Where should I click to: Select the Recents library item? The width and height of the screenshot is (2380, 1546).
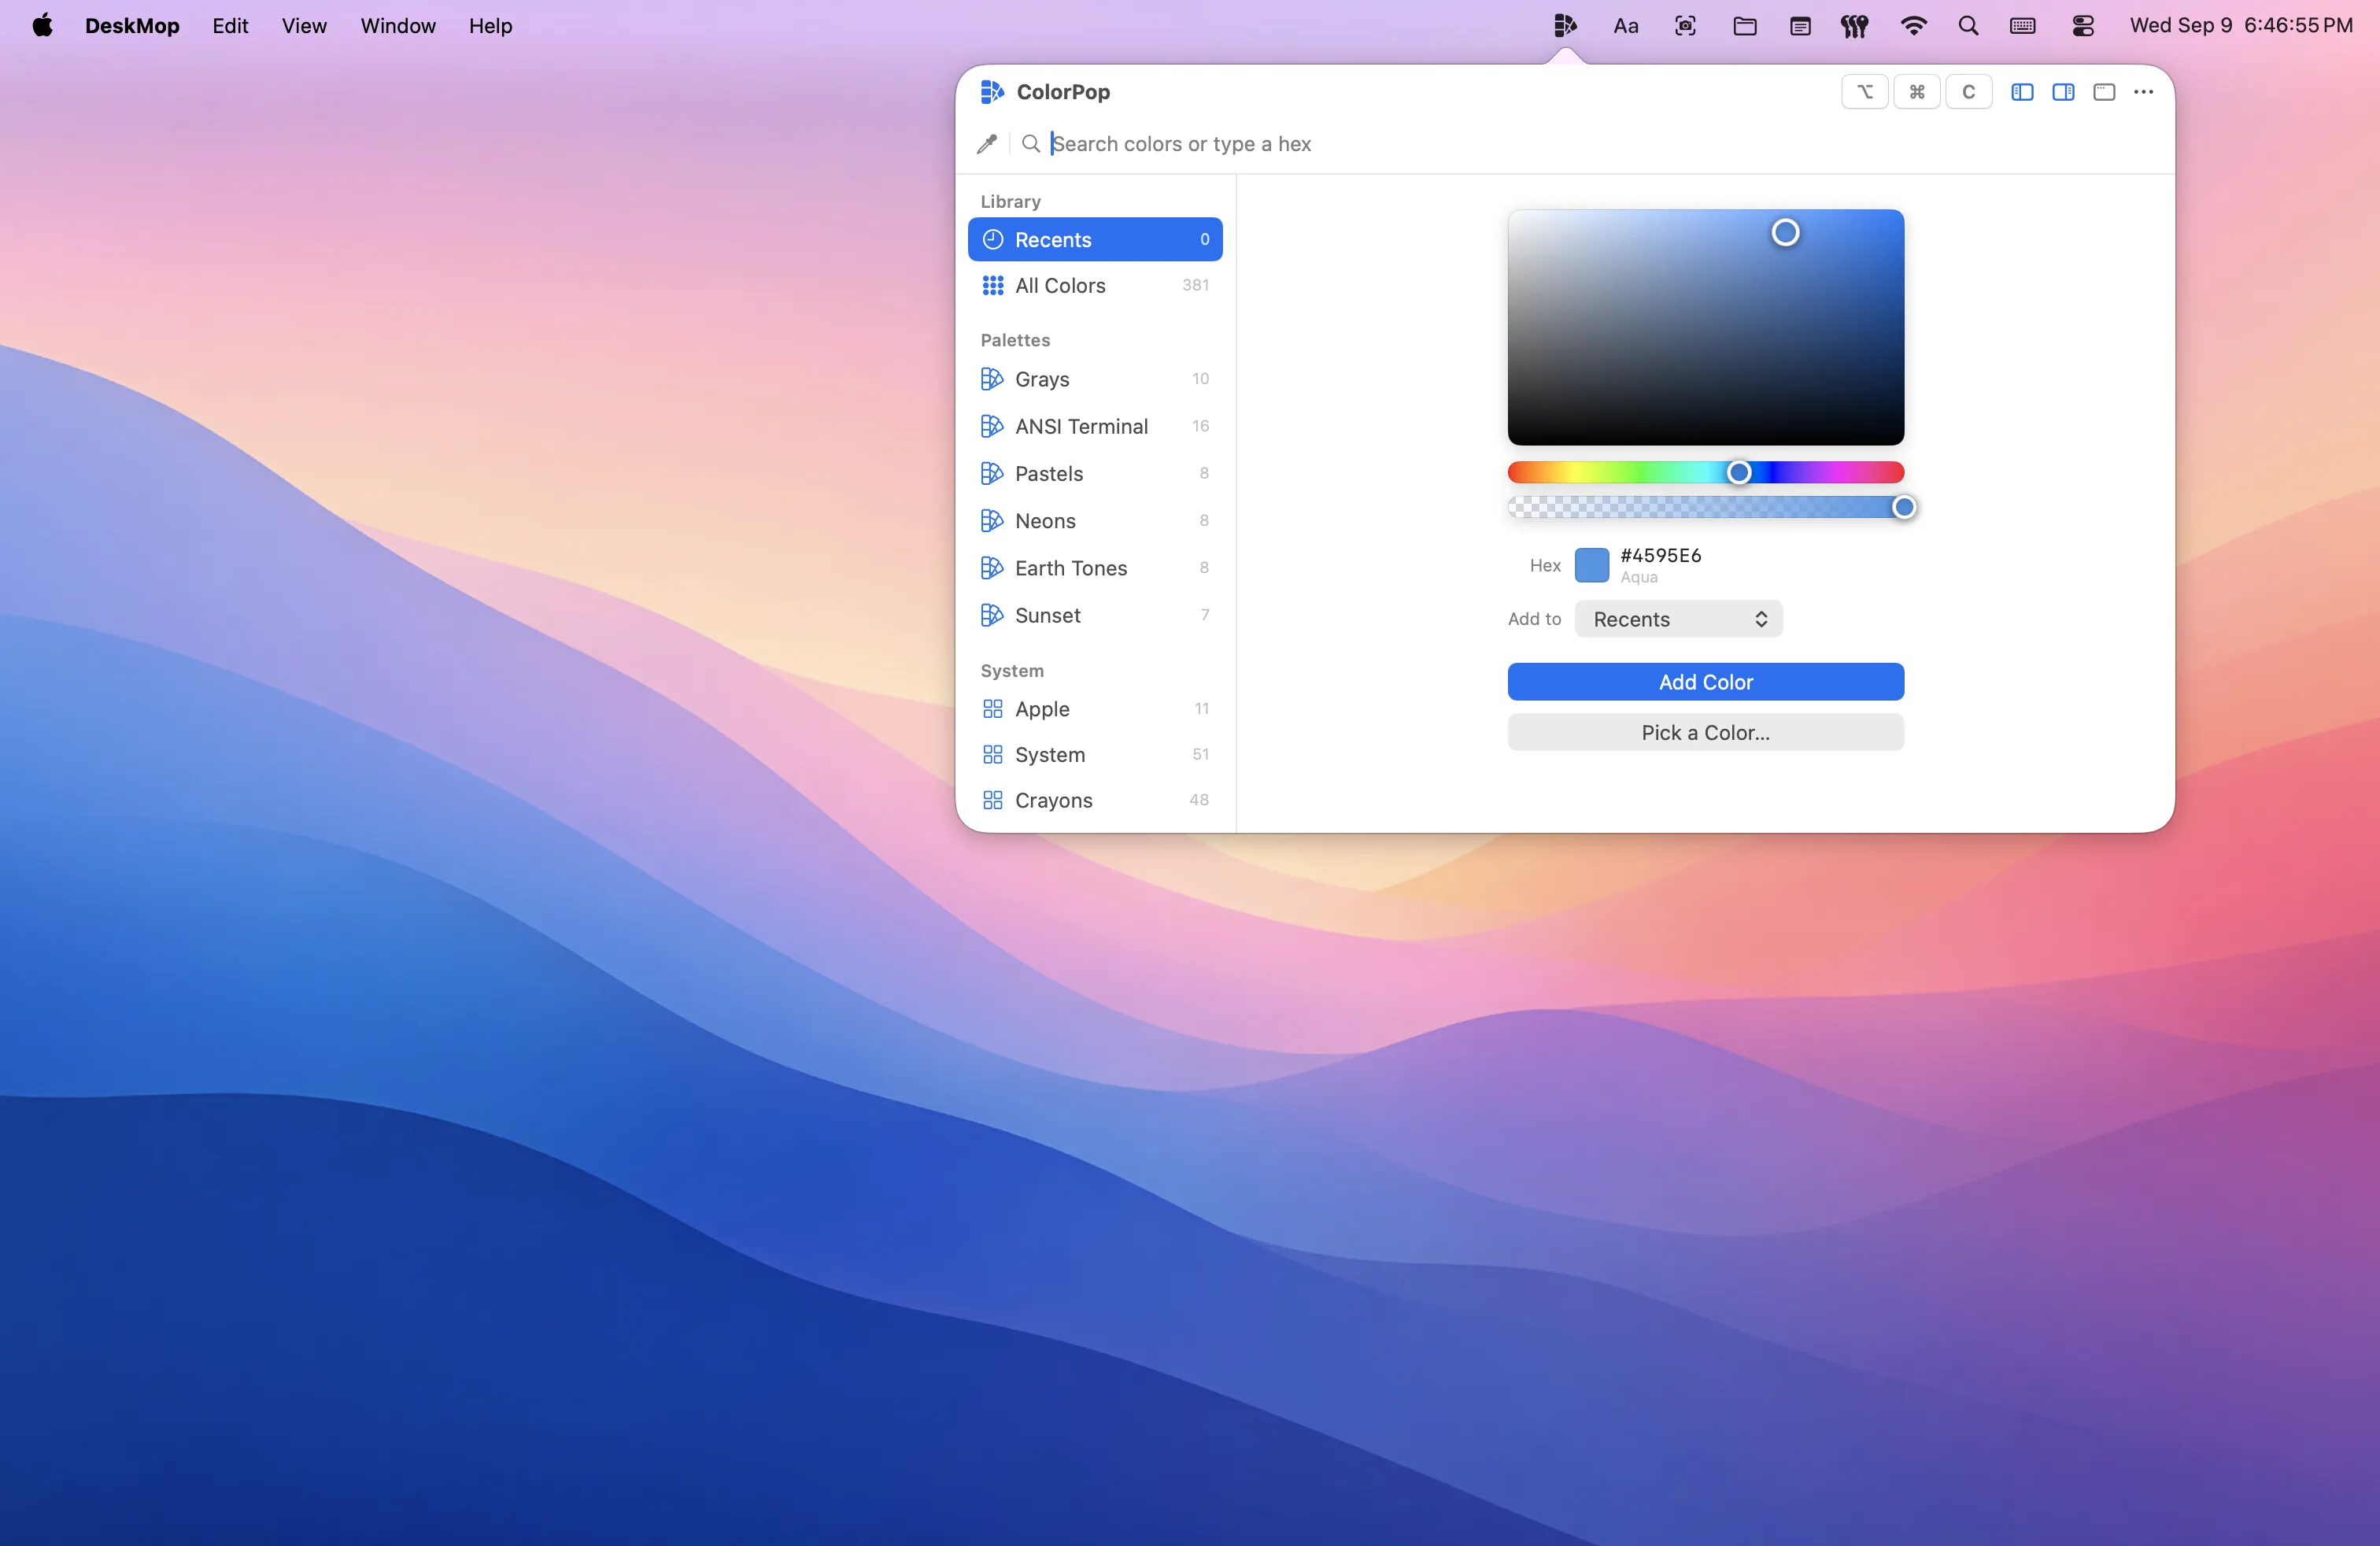click(x=1095, y=240)
